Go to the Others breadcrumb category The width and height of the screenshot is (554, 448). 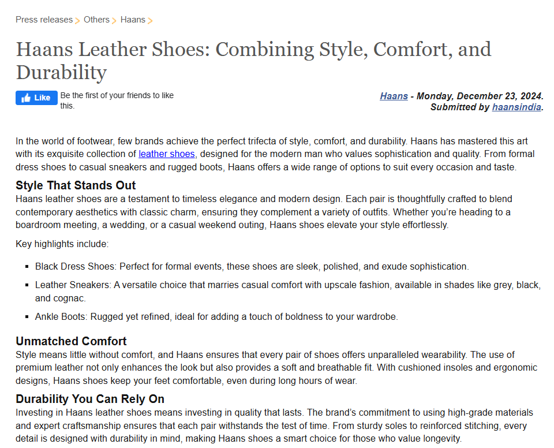click(x=96, y=20)
